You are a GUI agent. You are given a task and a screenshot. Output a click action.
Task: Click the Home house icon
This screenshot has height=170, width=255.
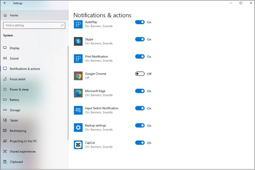[x=5, y=15]
